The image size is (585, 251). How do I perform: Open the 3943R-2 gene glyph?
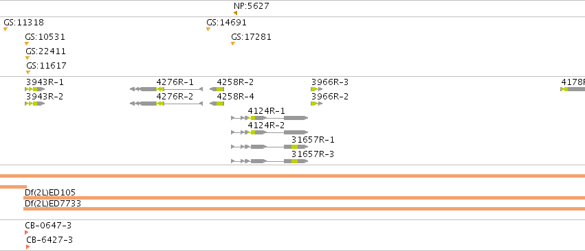coord(34,103)
